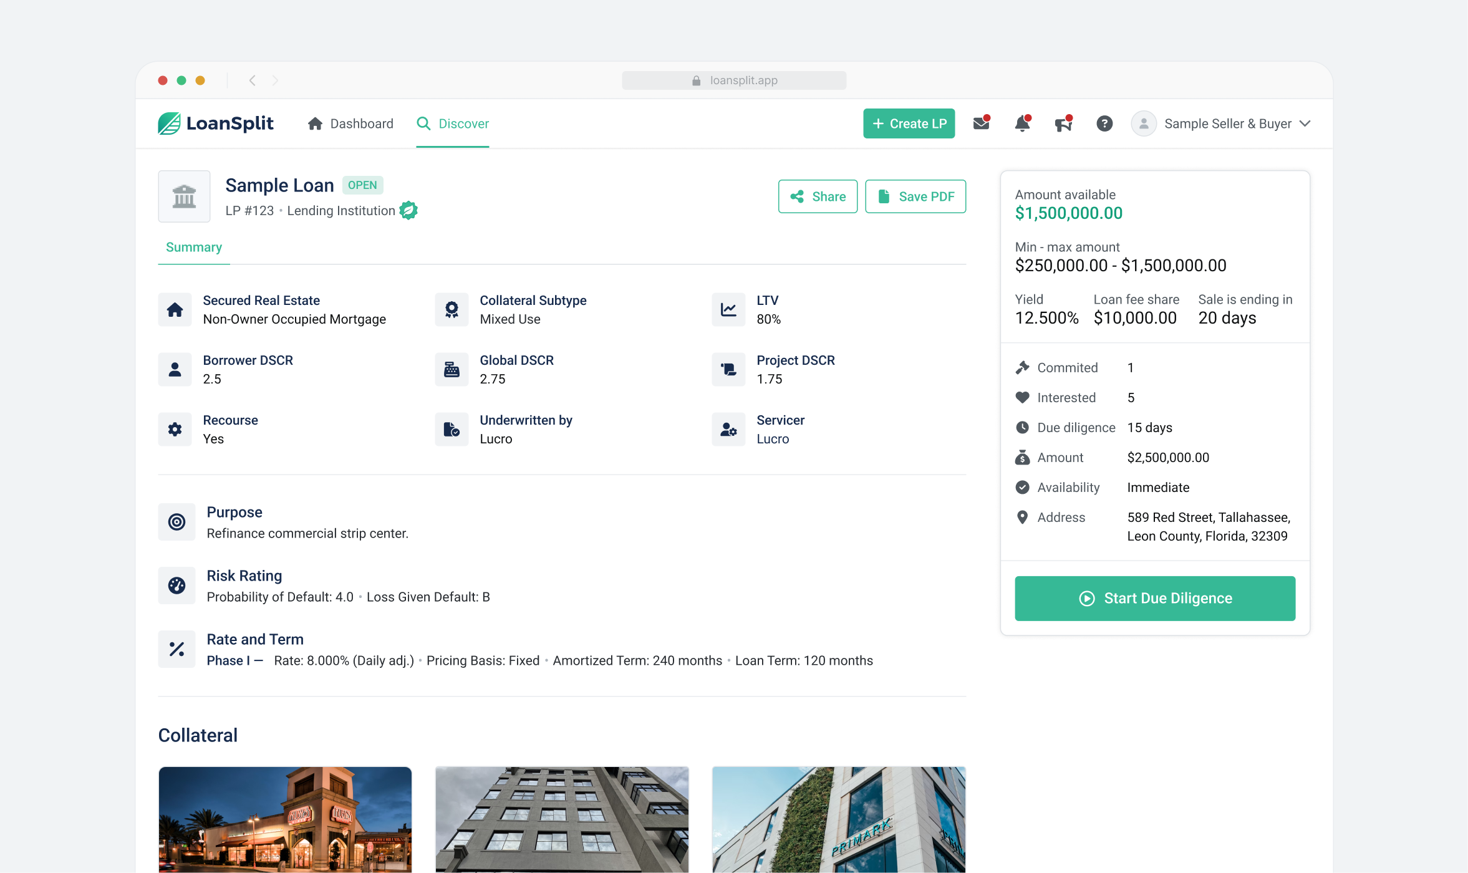Open the help question mark icon
Image resolution: width=1468 pixels, height=873 pixels.
tap(1104, 123)
